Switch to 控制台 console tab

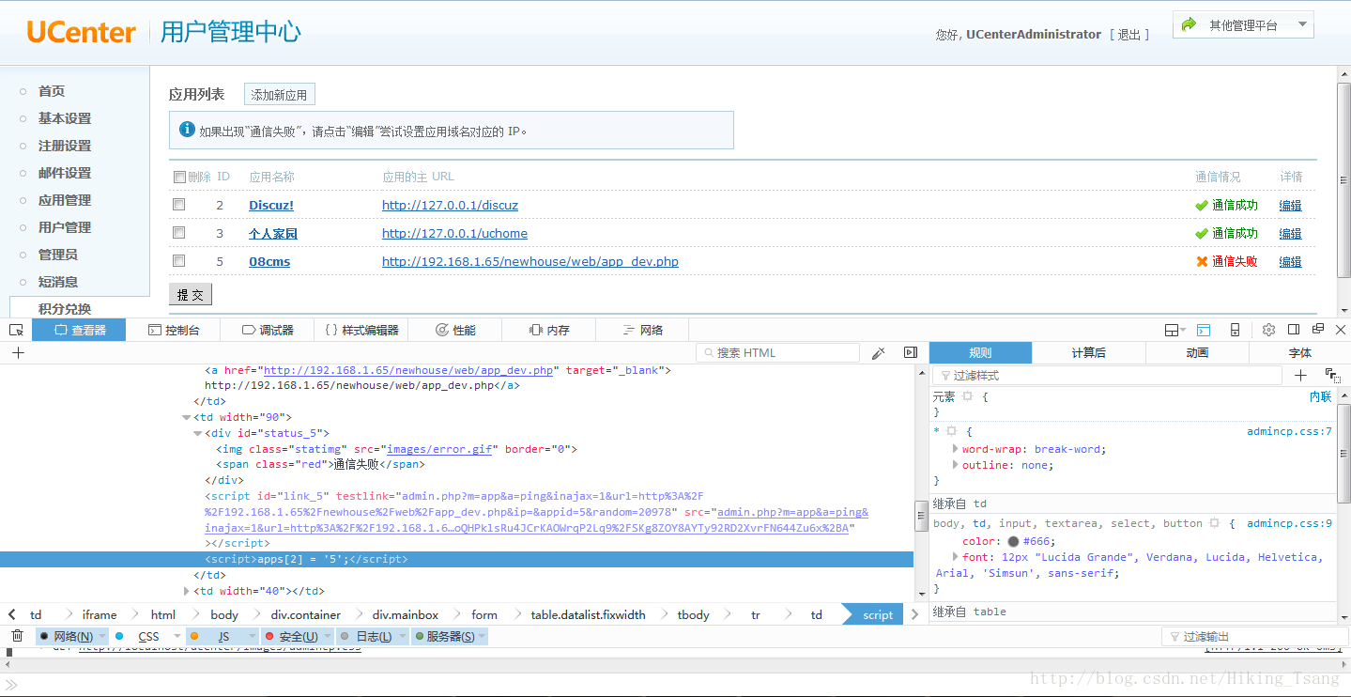(174, 330)
